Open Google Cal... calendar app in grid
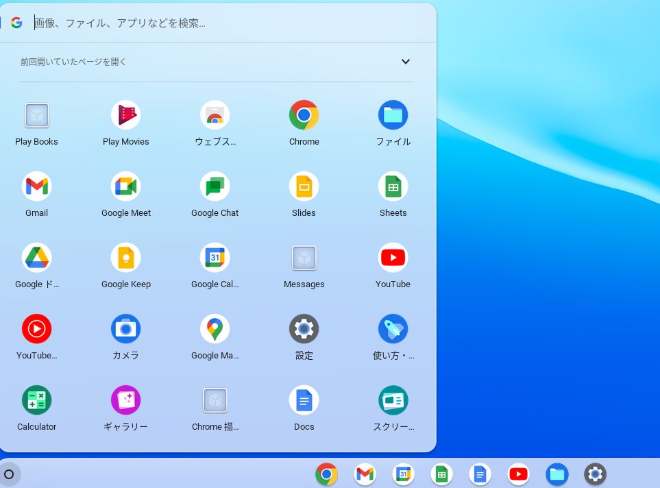 pos(215,257)
